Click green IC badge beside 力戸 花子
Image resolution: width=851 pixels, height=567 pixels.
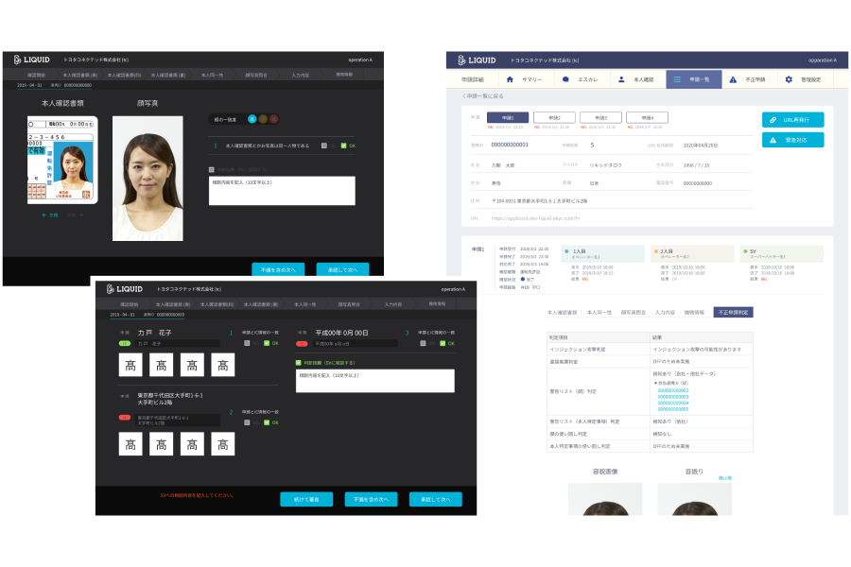124,343
